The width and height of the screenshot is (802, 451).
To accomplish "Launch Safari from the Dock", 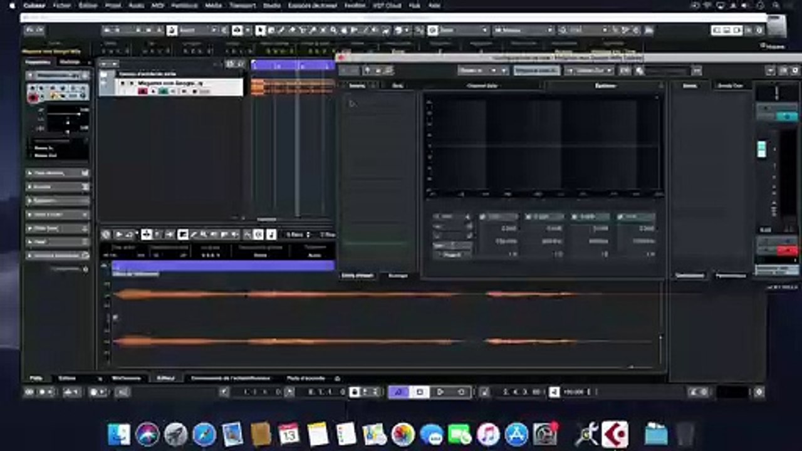I will click(x=204, y=434).
